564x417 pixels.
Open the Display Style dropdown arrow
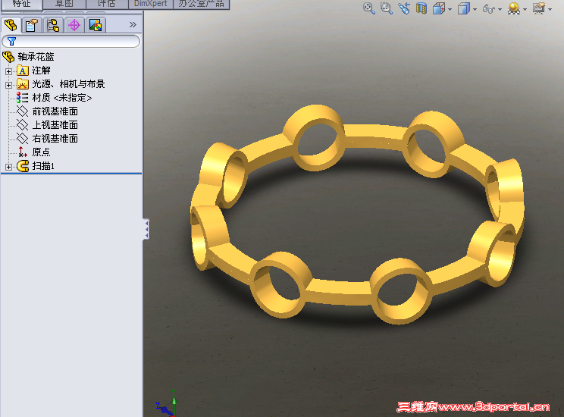pyautogui.click(x=475, y=9)
